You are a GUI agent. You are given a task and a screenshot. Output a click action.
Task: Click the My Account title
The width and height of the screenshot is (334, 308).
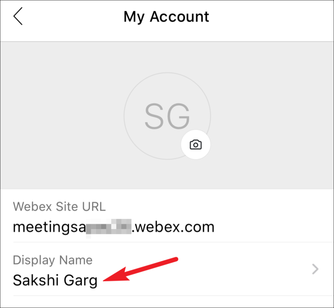point(166,17)
